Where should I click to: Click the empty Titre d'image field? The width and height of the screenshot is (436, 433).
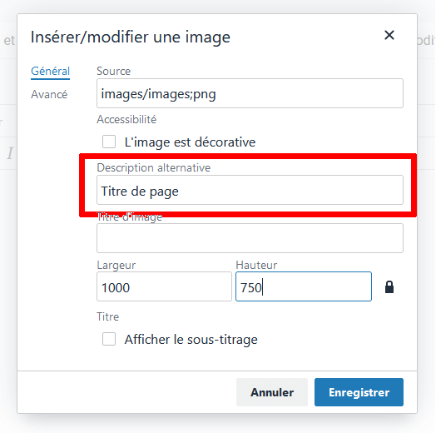(x=250, y=238)
